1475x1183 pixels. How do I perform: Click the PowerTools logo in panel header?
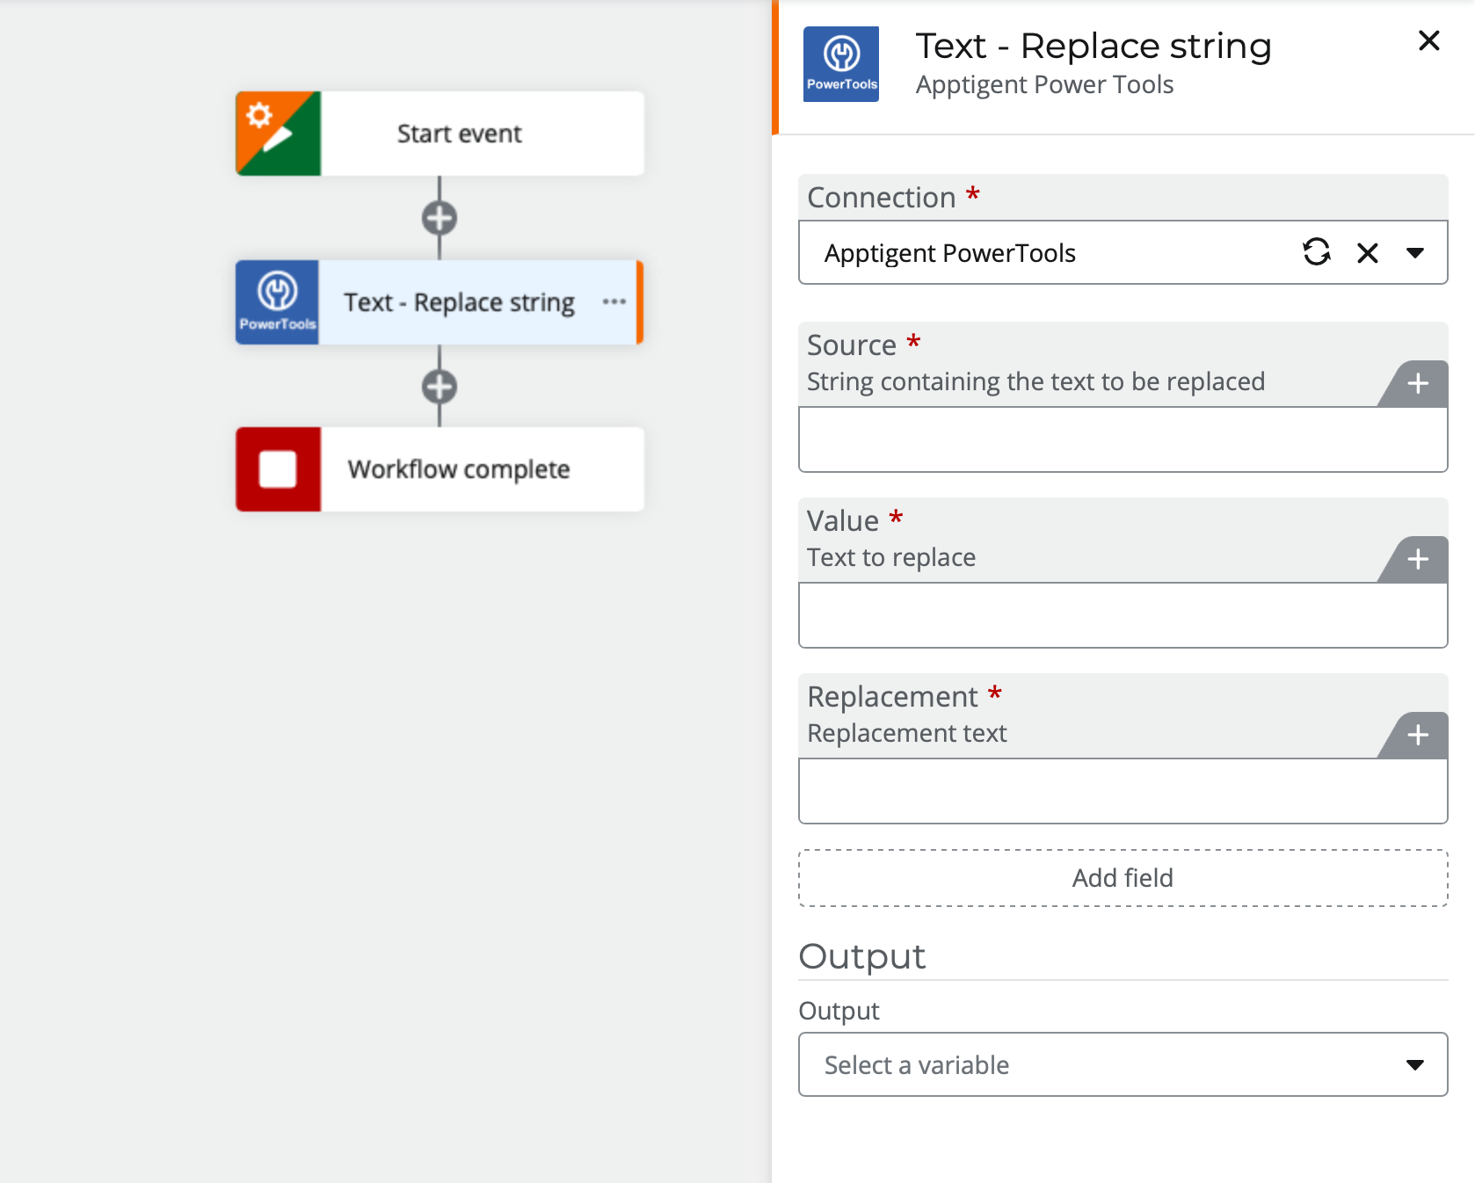point(841,64)
